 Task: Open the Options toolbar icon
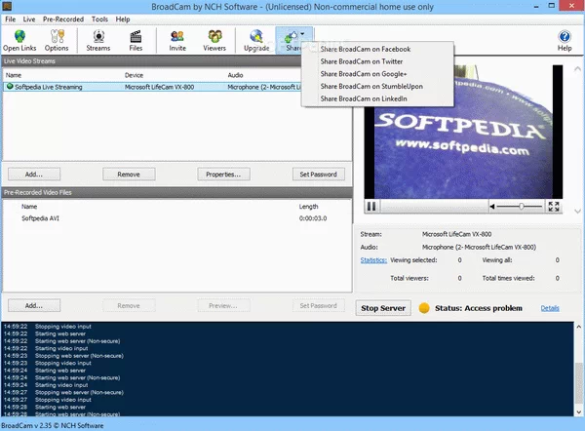tap(57, 37)
